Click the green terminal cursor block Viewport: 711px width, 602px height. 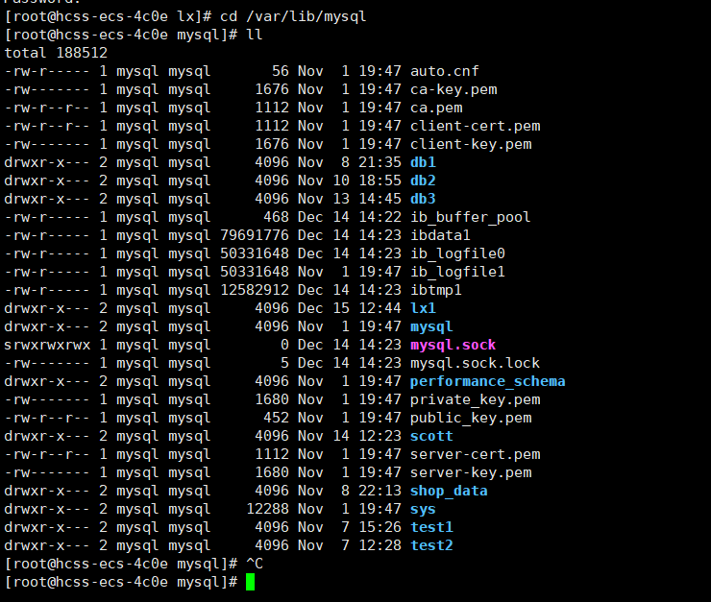pyautogui.click(x=251, y=582)
